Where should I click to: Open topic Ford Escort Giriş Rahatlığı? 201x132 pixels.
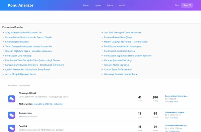pos(18,55)
